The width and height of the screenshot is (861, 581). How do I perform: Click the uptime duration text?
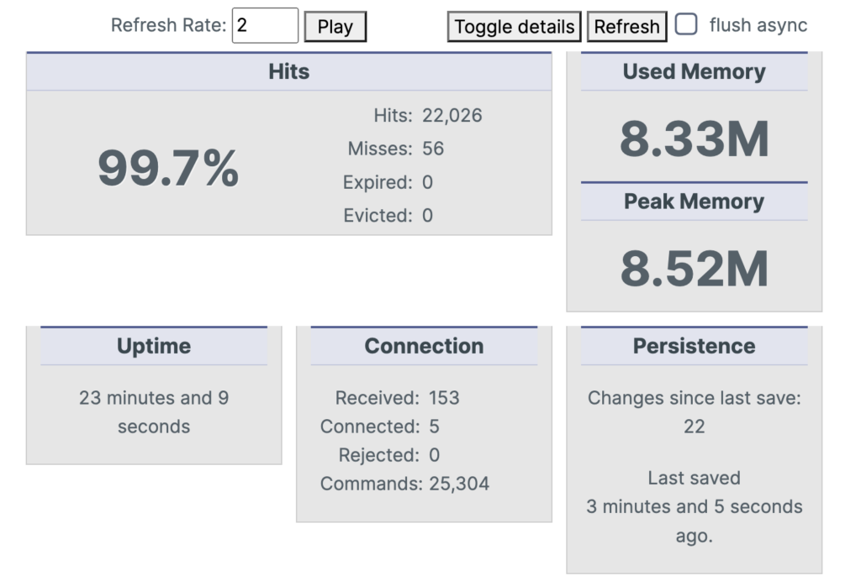click(154, 411)
